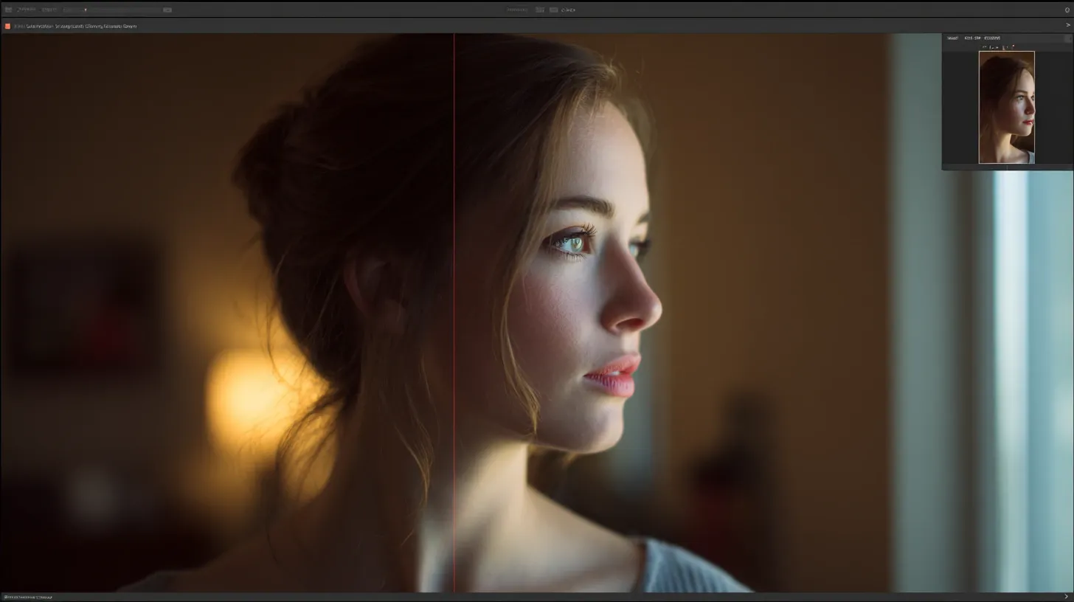Click the leftmost icon in the top toolbar

tap(8, 10)
